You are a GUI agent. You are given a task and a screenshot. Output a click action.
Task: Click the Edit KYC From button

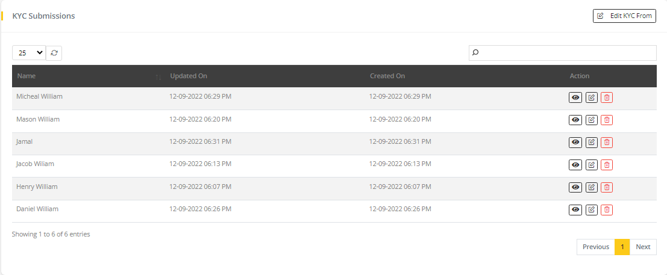[x=624, y=16]
